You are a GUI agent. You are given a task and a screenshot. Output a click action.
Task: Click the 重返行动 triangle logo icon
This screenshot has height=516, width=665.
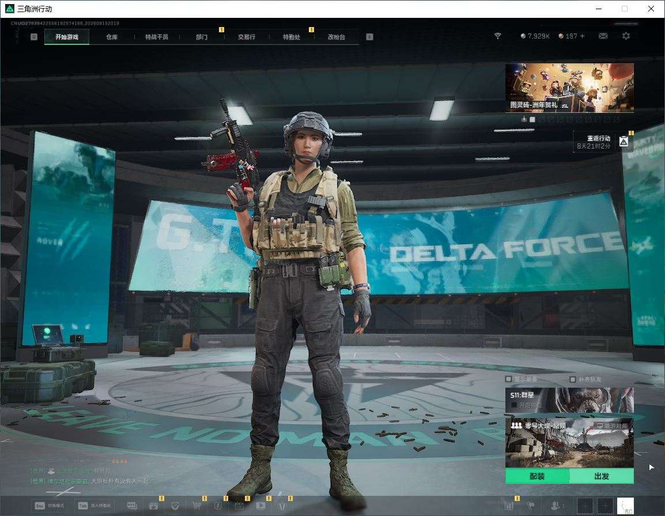click(x=624, y=142)
